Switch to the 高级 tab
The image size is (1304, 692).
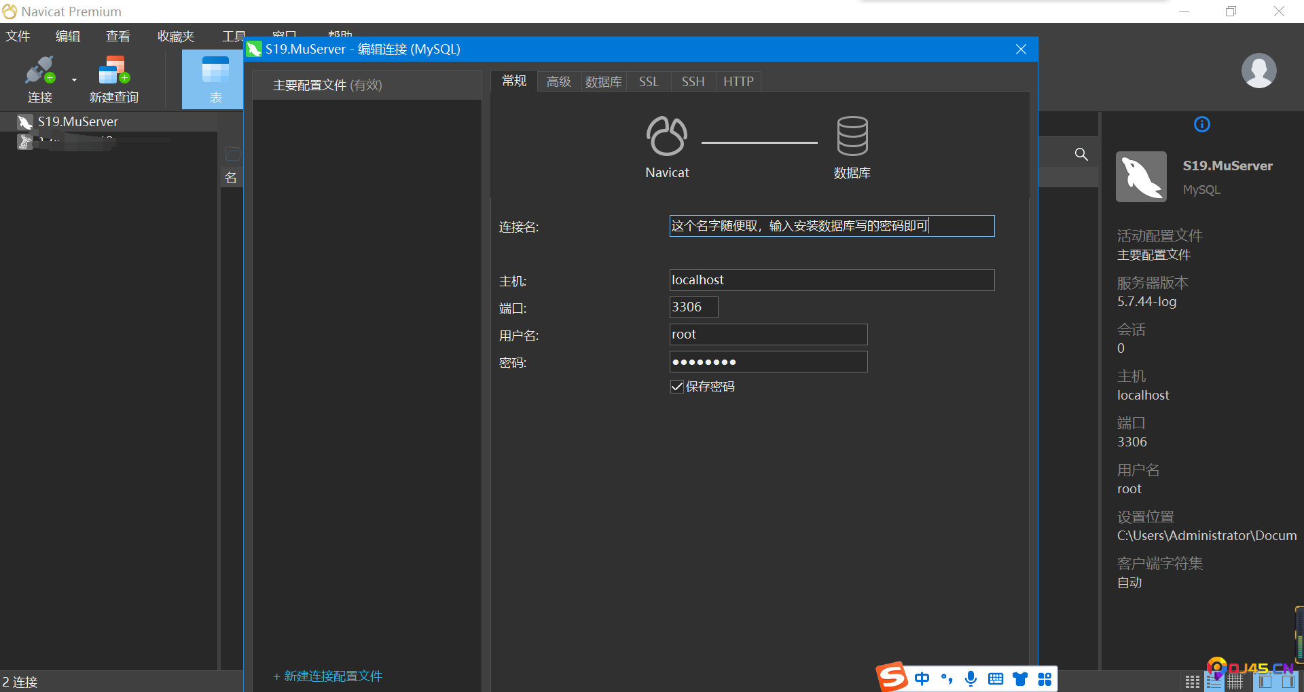(x=559, y=81)
